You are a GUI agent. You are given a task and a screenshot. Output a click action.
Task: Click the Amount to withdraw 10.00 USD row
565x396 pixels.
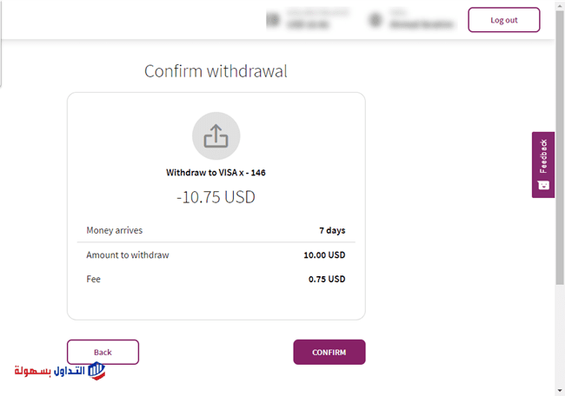point(216,254)
